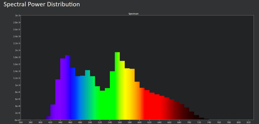
Task: Click the orange bar near 605 nm
Action: (x=142, y=104)
